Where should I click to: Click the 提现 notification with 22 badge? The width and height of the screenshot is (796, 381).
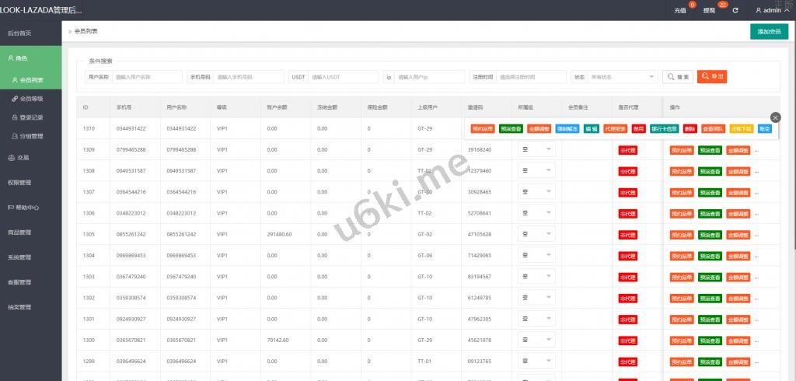[x=710, y=10]
